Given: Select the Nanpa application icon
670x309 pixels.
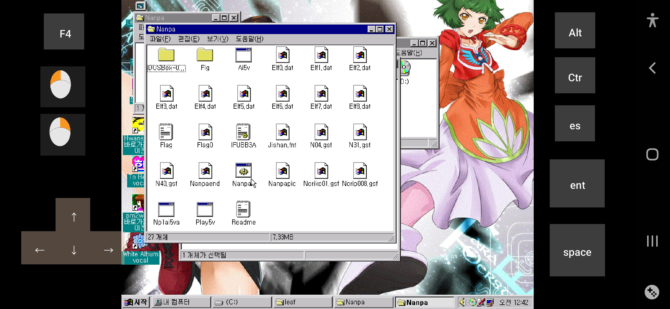Looking at the screenshot, I should click(x=243, y=171).
